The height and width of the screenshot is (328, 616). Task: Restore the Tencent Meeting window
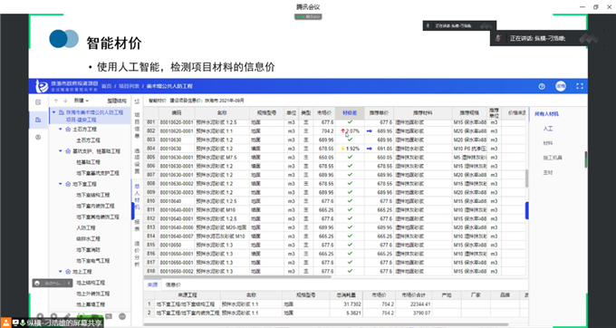point(596,6)
